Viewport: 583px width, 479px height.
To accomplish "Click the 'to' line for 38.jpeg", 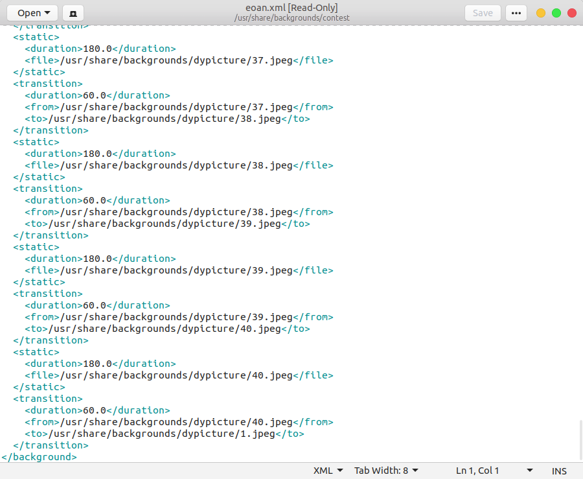I will click(167, 119).
